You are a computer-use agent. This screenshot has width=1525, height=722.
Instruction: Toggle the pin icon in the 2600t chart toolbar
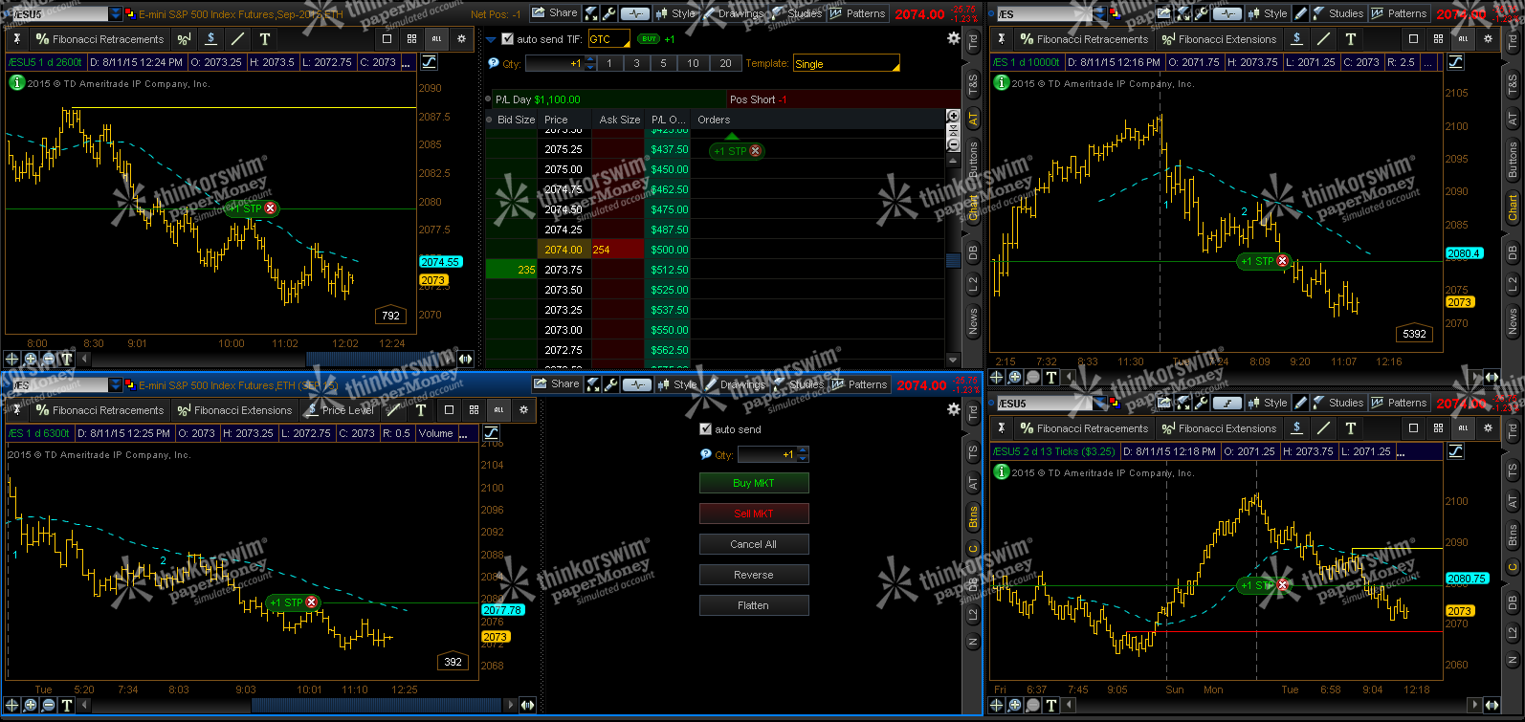(x=16, y=39)
